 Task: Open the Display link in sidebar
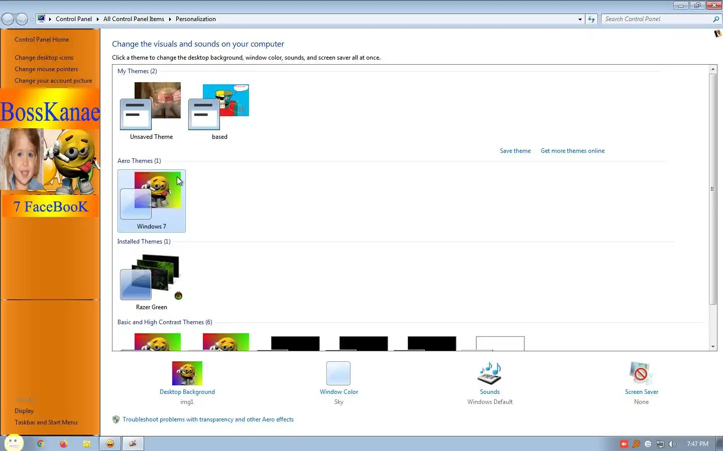24,411
